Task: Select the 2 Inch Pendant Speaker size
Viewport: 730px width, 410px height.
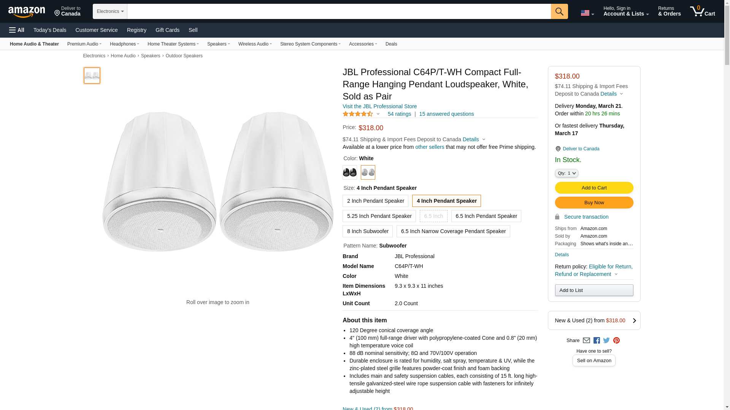Action: click(x=375, y=201)
